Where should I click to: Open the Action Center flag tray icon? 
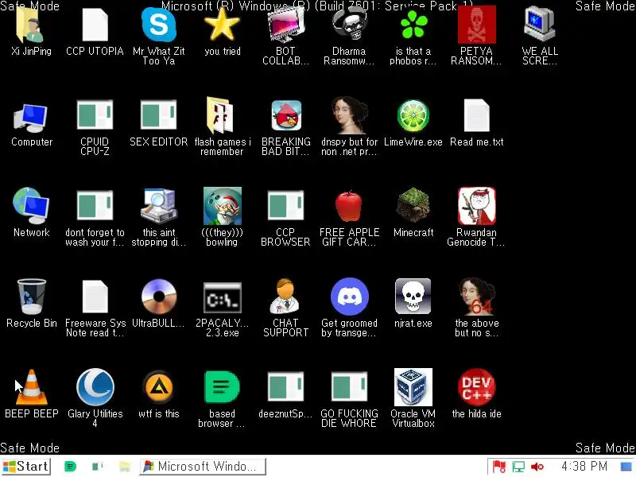[x=499, y=467]
